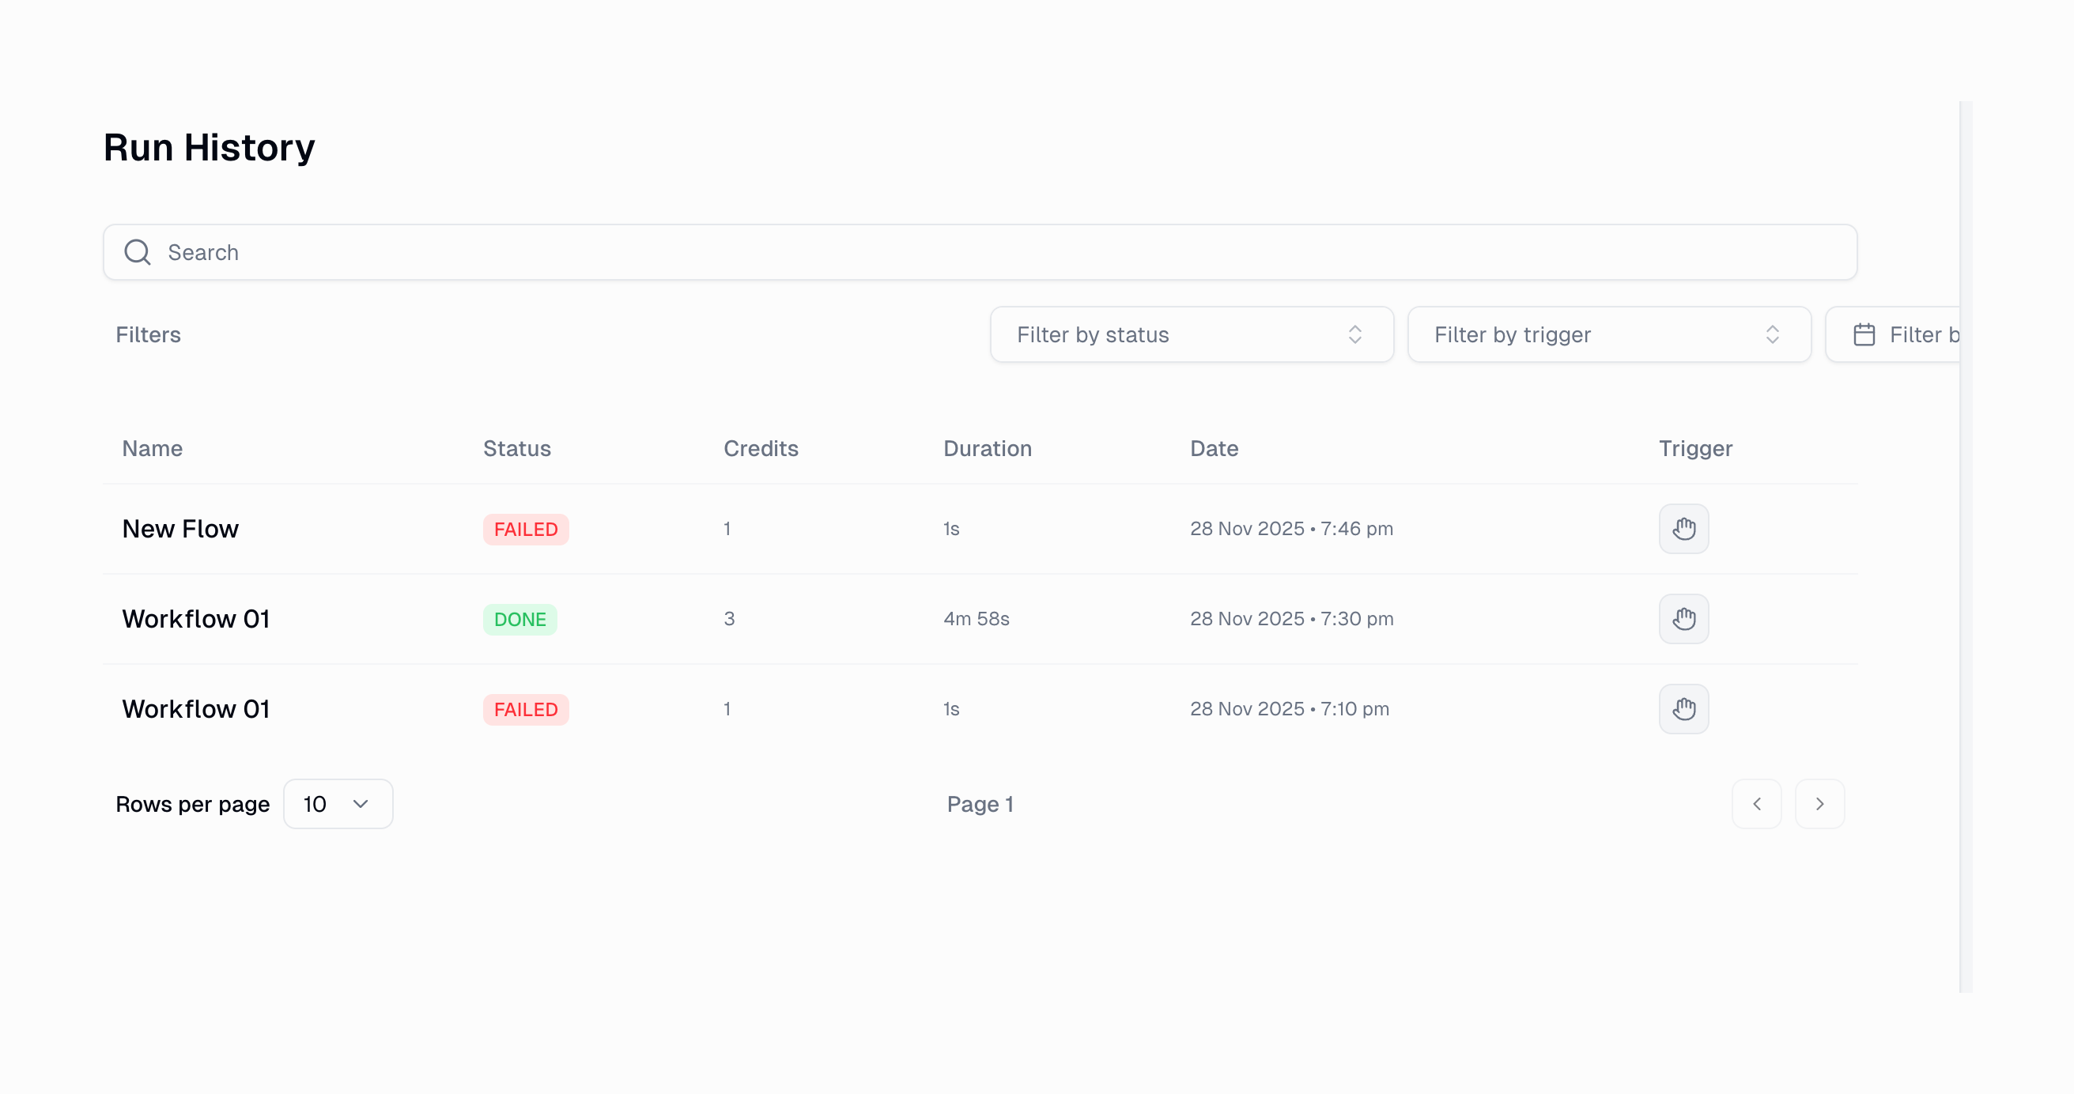
Task: Open the Workflow 01 run from 7:30 pm
Action: [x=195, y=619]
